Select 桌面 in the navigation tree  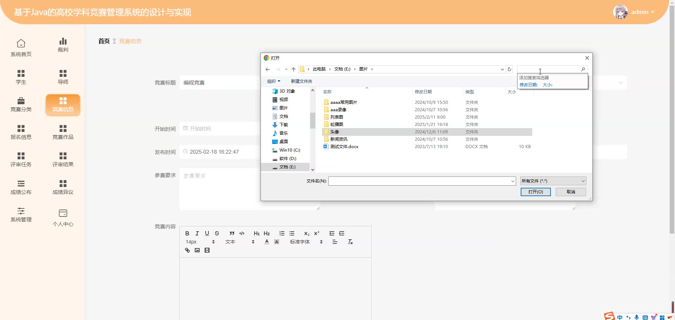tap(284, 142)
